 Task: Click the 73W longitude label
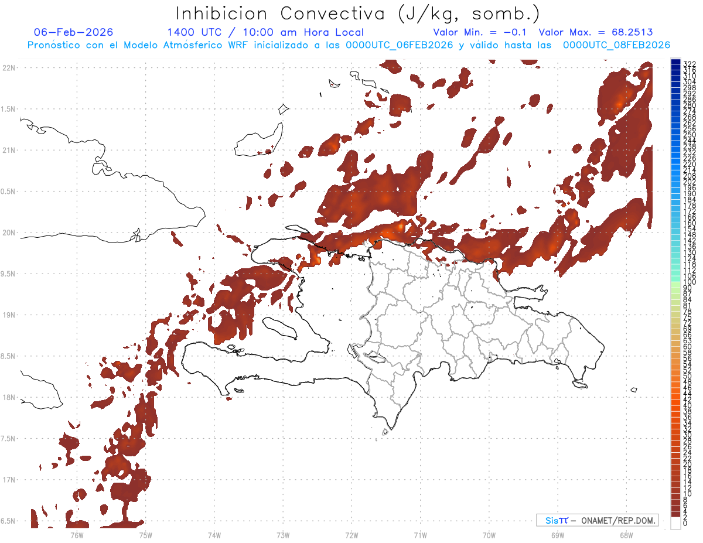pyautogui.click(x=283, y=535)
